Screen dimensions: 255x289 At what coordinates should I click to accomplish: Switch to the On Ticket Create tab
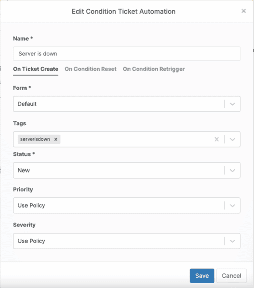36,69
